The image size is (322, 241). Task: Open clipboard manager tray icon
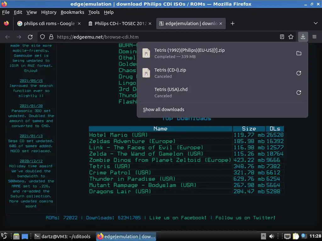click(x=296, y=236)
